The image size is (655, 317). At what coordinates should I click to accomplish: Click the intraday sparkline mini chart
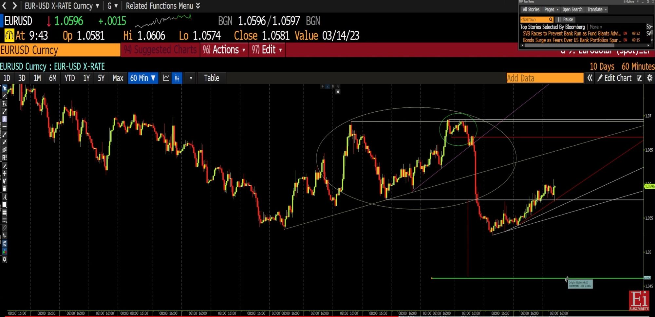coord(163,21)
